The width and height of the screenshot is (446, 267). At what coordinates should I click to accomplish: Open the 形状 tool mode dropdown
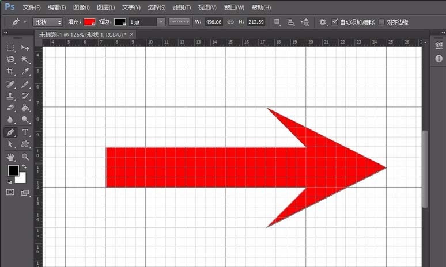(47, 22)
